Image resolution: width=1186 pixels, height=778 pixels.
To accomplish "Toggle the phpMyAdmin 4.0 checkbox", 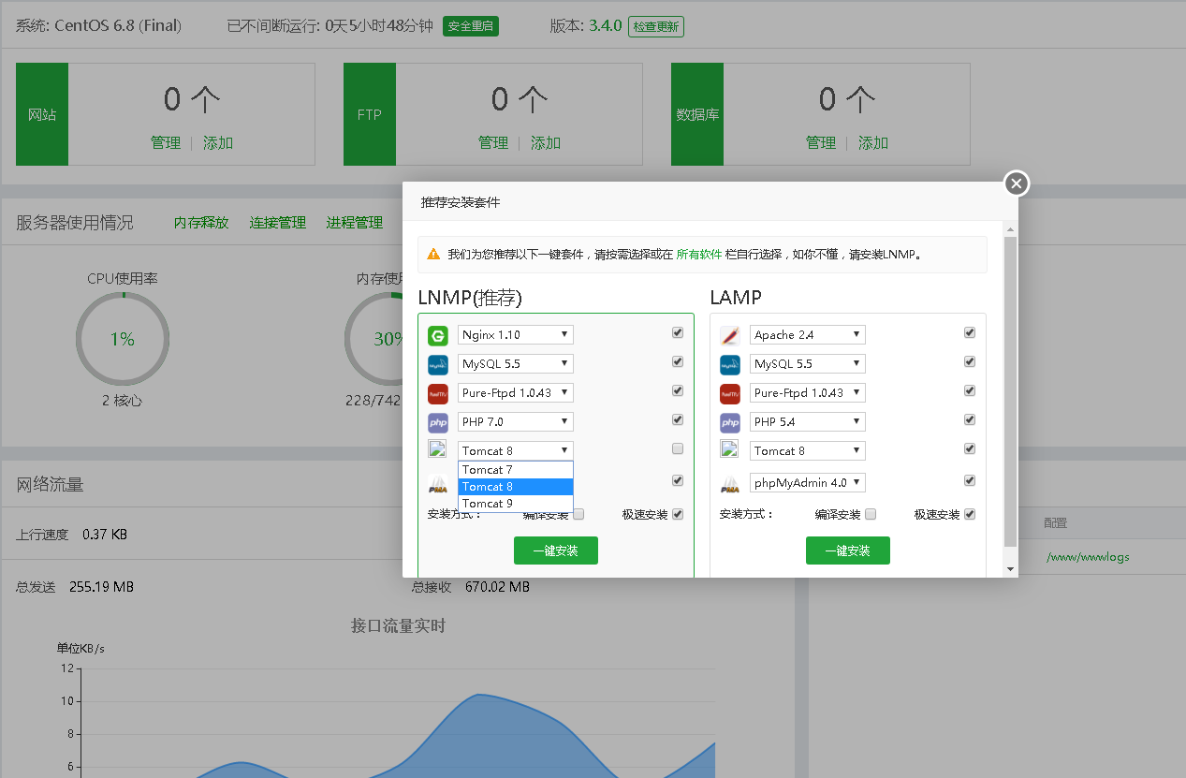I will (x=970, y=480).
